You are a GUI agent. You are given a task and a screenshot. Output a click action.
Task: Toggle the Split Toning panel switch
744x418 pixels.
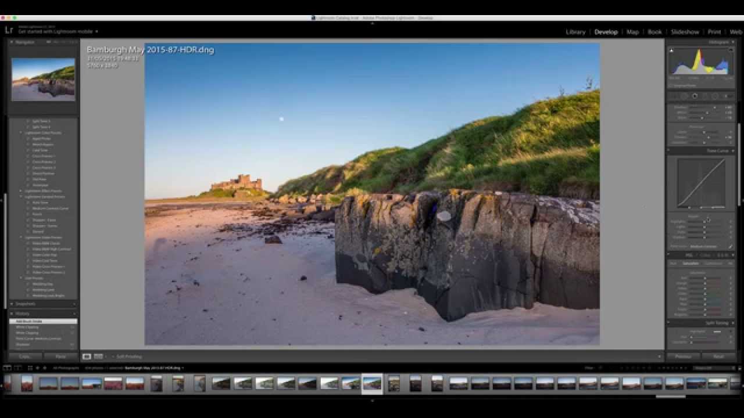point(668,323)
